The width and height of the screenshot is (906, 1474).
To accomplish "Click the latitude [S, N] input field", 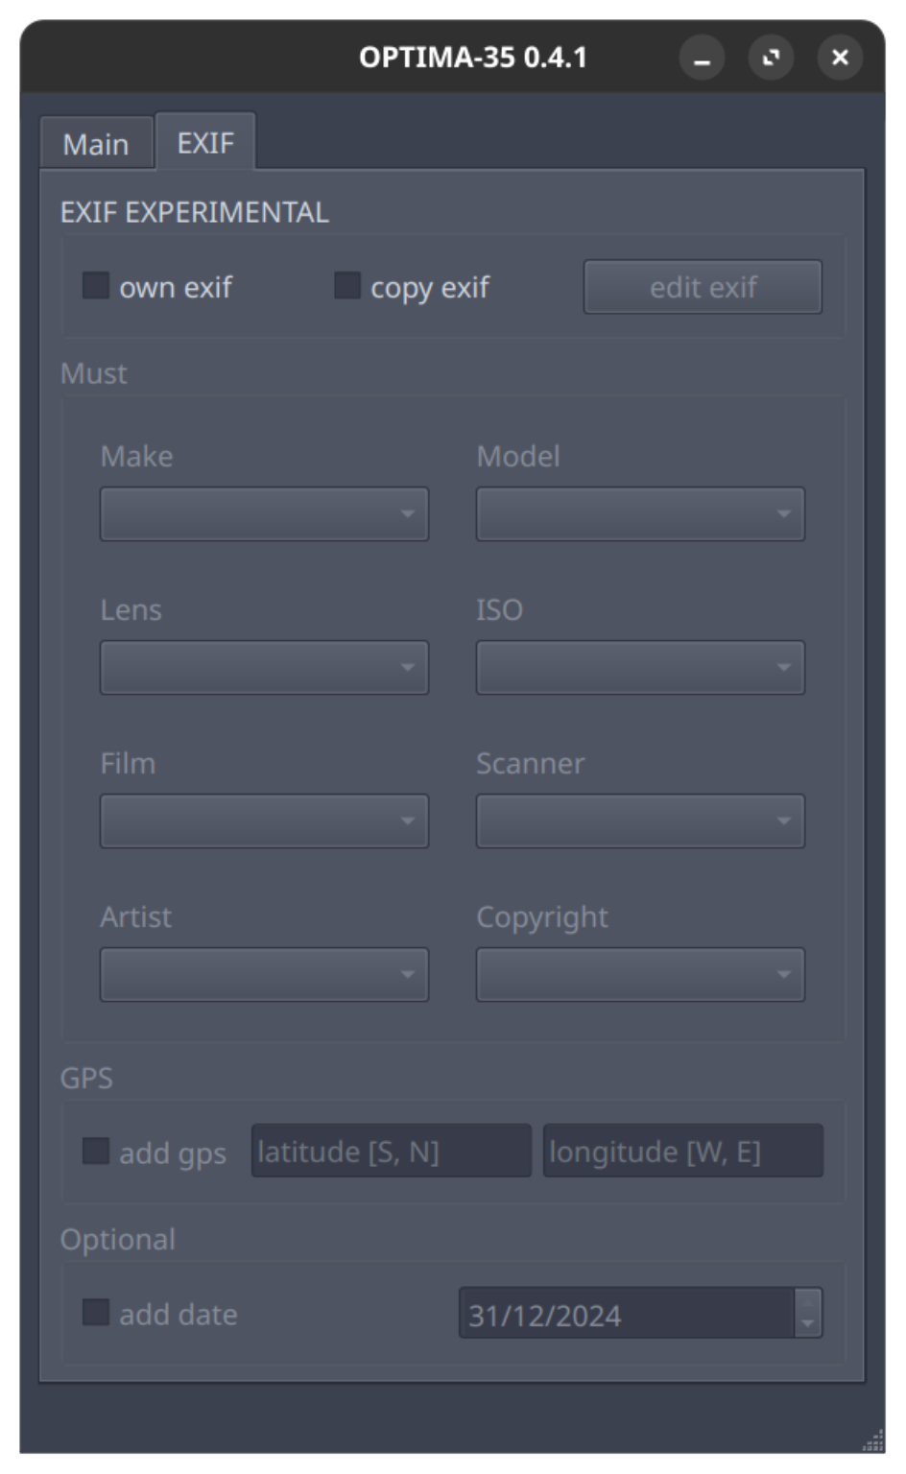I will coord(391,1151).
